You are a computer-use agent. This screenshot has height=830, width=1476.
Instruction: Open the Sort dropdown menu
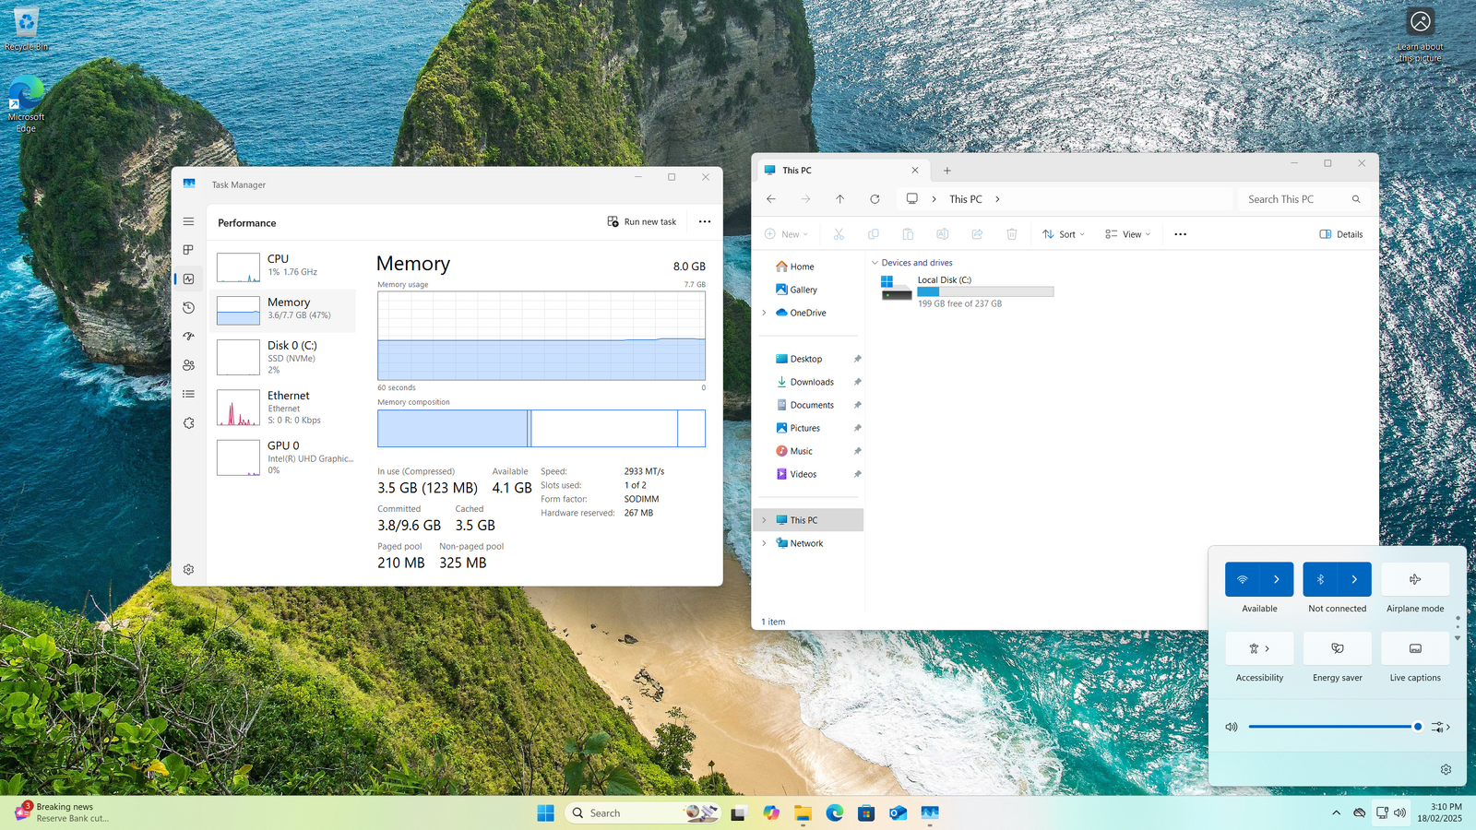[1064, 234]
